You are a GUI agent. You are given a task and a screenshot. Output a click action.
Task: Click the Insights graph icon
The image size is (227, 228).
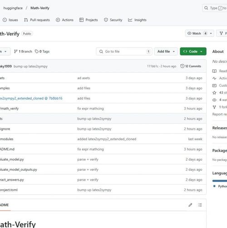[x=130, y=20]
